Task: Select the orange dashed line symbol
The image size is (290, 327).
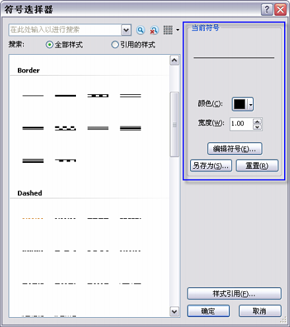Action: [33, 218]
